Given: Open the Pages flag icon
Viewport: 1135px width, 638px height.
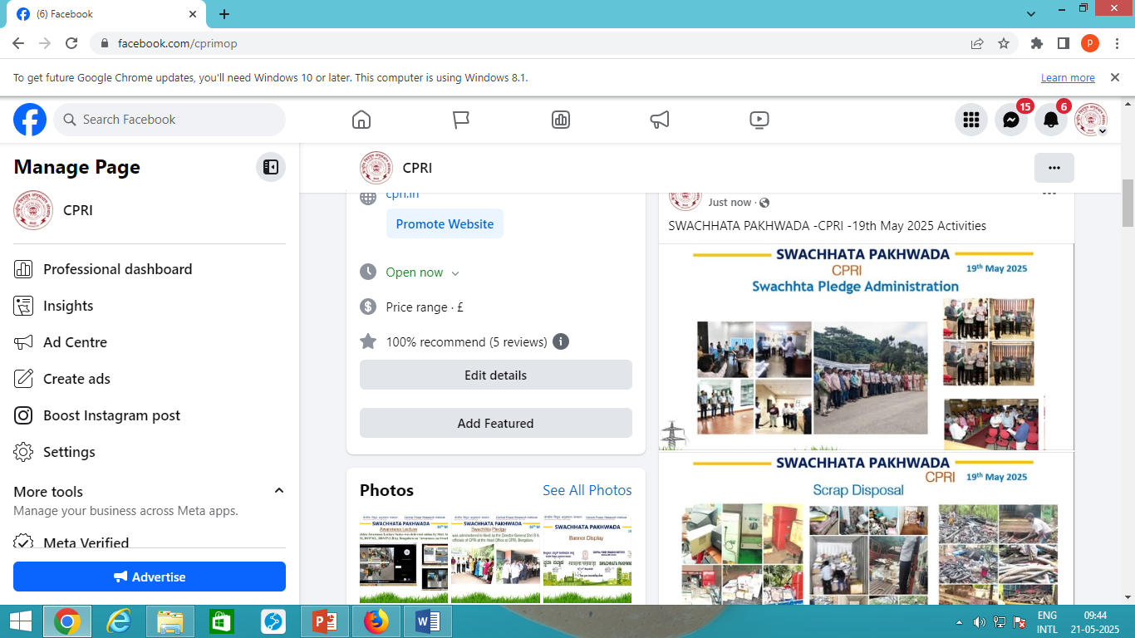Looking at the screenshot, I should [461, 120].
